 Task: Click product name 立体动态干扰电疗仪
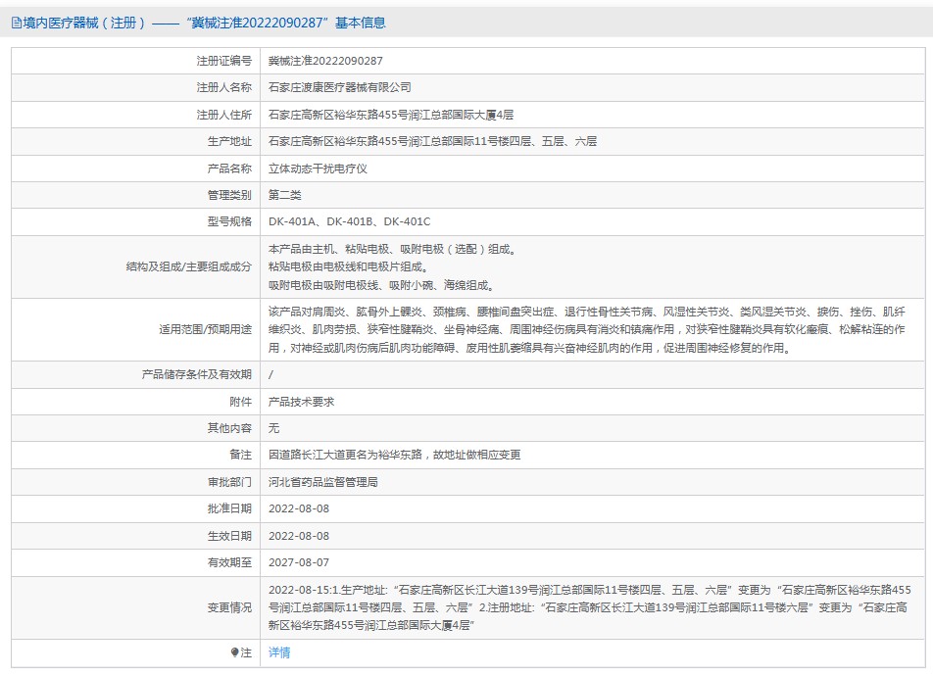tap(317, 169)
